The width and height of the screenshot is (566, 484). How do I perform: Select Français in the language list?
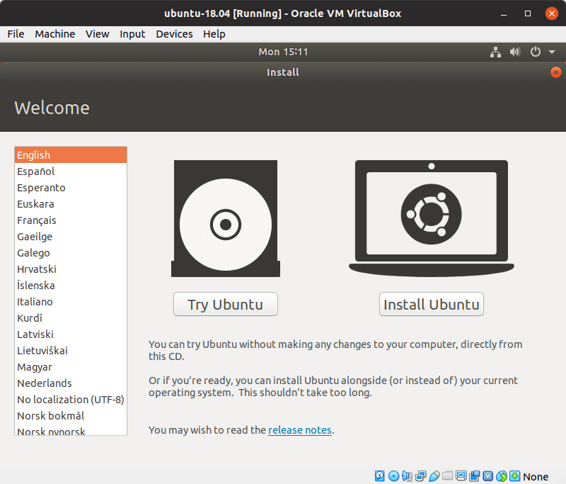(x=71, y=220)
